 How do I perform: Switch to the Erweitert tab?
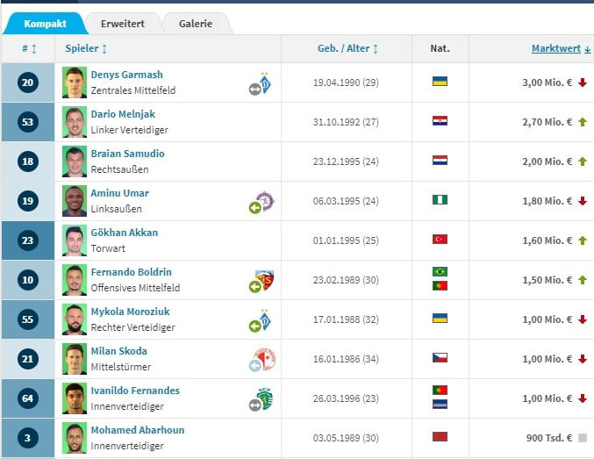(x=123, y=24)
